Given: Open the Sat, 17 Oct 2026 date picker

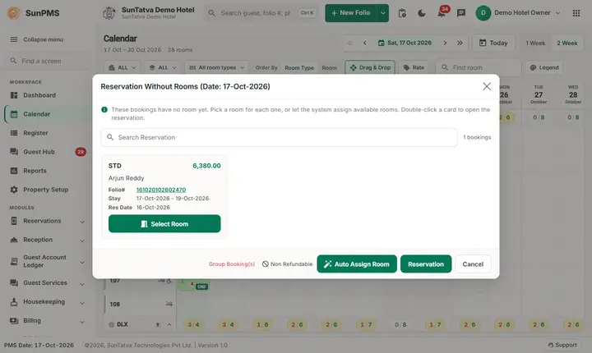Looking at the screenshot, I should point(405,43).
